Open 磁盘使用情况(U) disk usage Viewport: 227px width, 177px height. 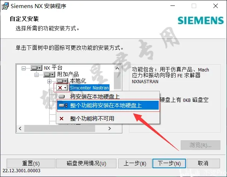click(x=86, y=163)
